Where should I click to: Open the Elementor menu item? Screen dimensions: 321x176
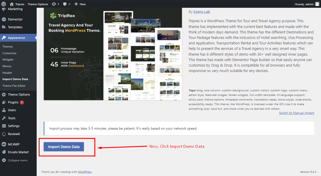pyautogui.click(x=15, y=19)
